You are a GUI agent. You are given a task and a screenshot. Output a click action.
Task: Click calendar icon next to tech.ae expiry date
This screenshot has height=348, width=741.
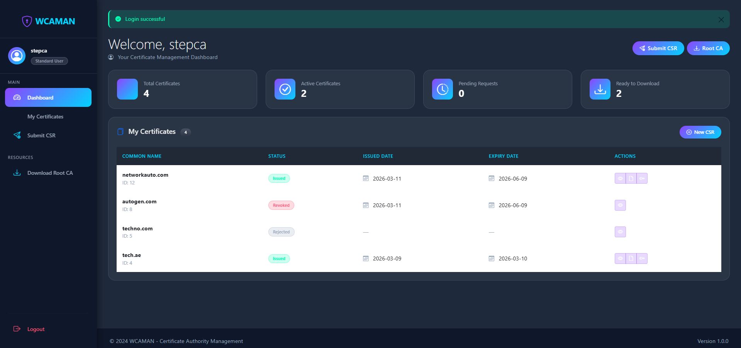pyautogui.click(x=492, y=258)
